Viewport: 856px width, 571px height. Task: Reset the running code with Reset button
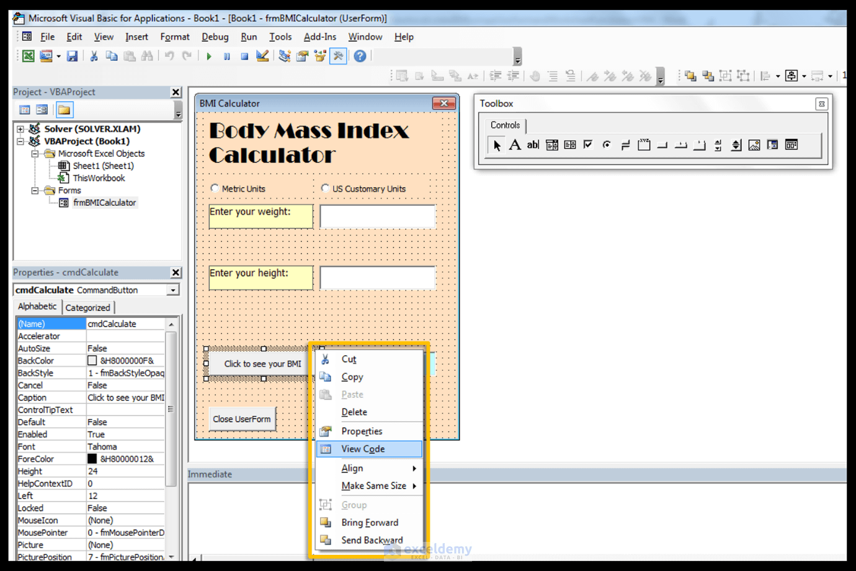(x=244, y=56)
